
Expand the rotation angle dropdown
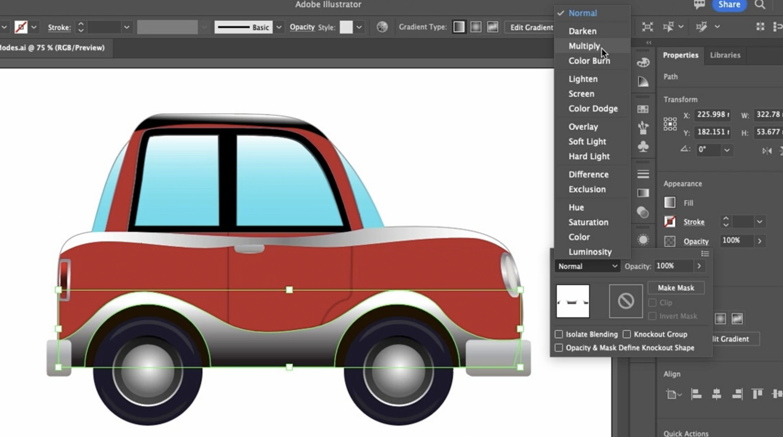(727, 150)
